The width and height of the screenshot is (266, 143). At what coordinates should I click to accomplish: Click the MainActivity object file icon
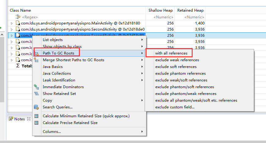click(18, 23)
